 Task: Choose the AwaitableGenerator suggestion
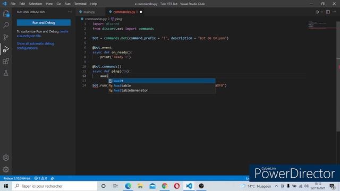(161, 90)
